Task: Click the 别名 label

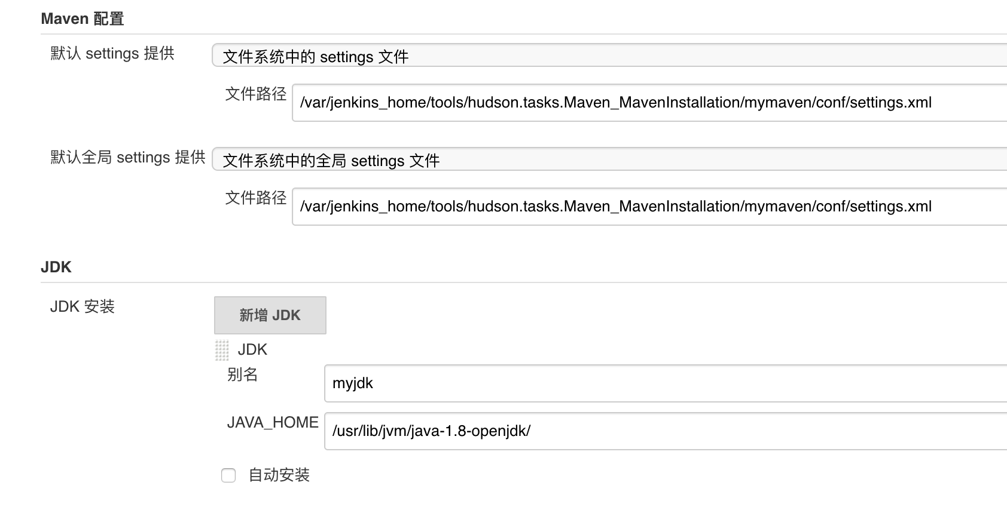Action: coord(242,374)
